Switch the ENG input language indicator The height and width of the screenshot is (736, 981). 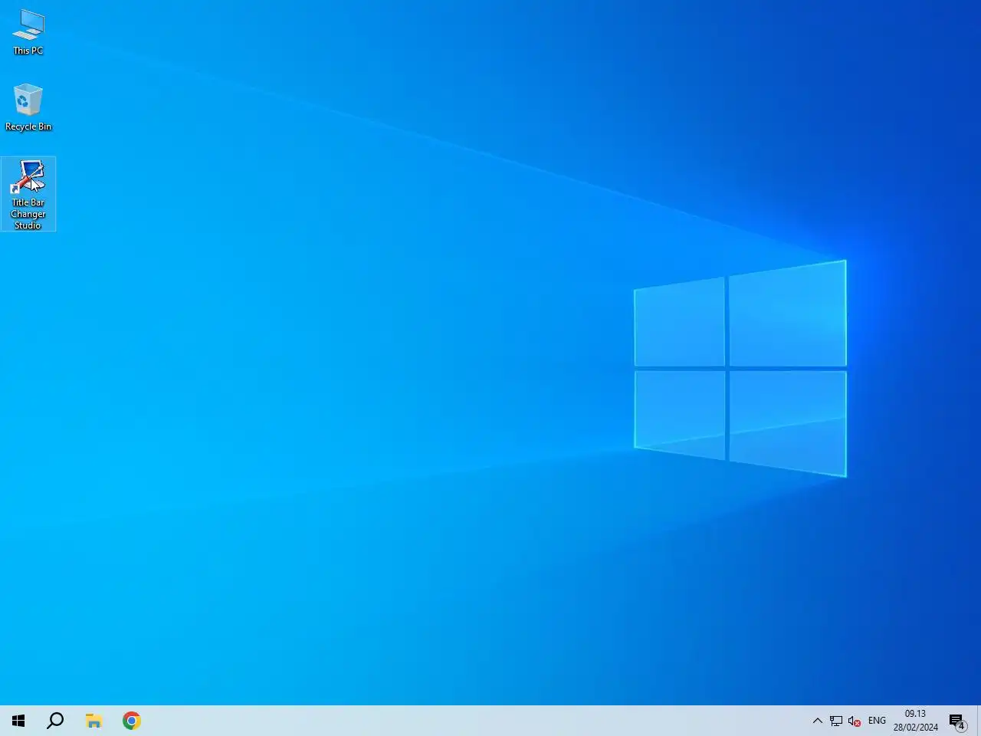tap(877, 721)
